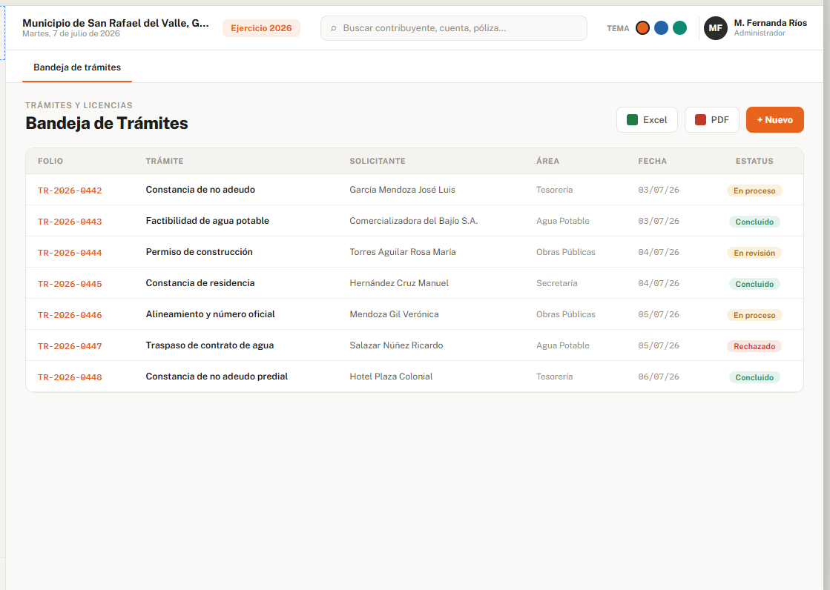This screenshot has height=590, width=830.
Task: Click the Ejercicio 2026 badge
Action: coord(261,28)
